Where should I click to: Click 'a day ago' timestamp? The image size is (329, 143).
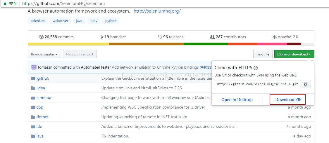pos(302,136)
